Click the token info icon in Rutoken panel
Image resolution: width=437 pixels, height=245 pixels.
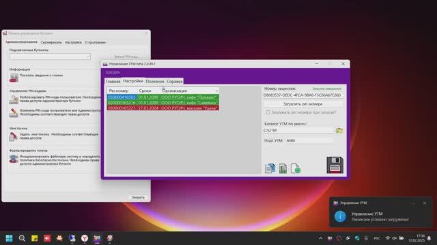[x=14, y=78]
